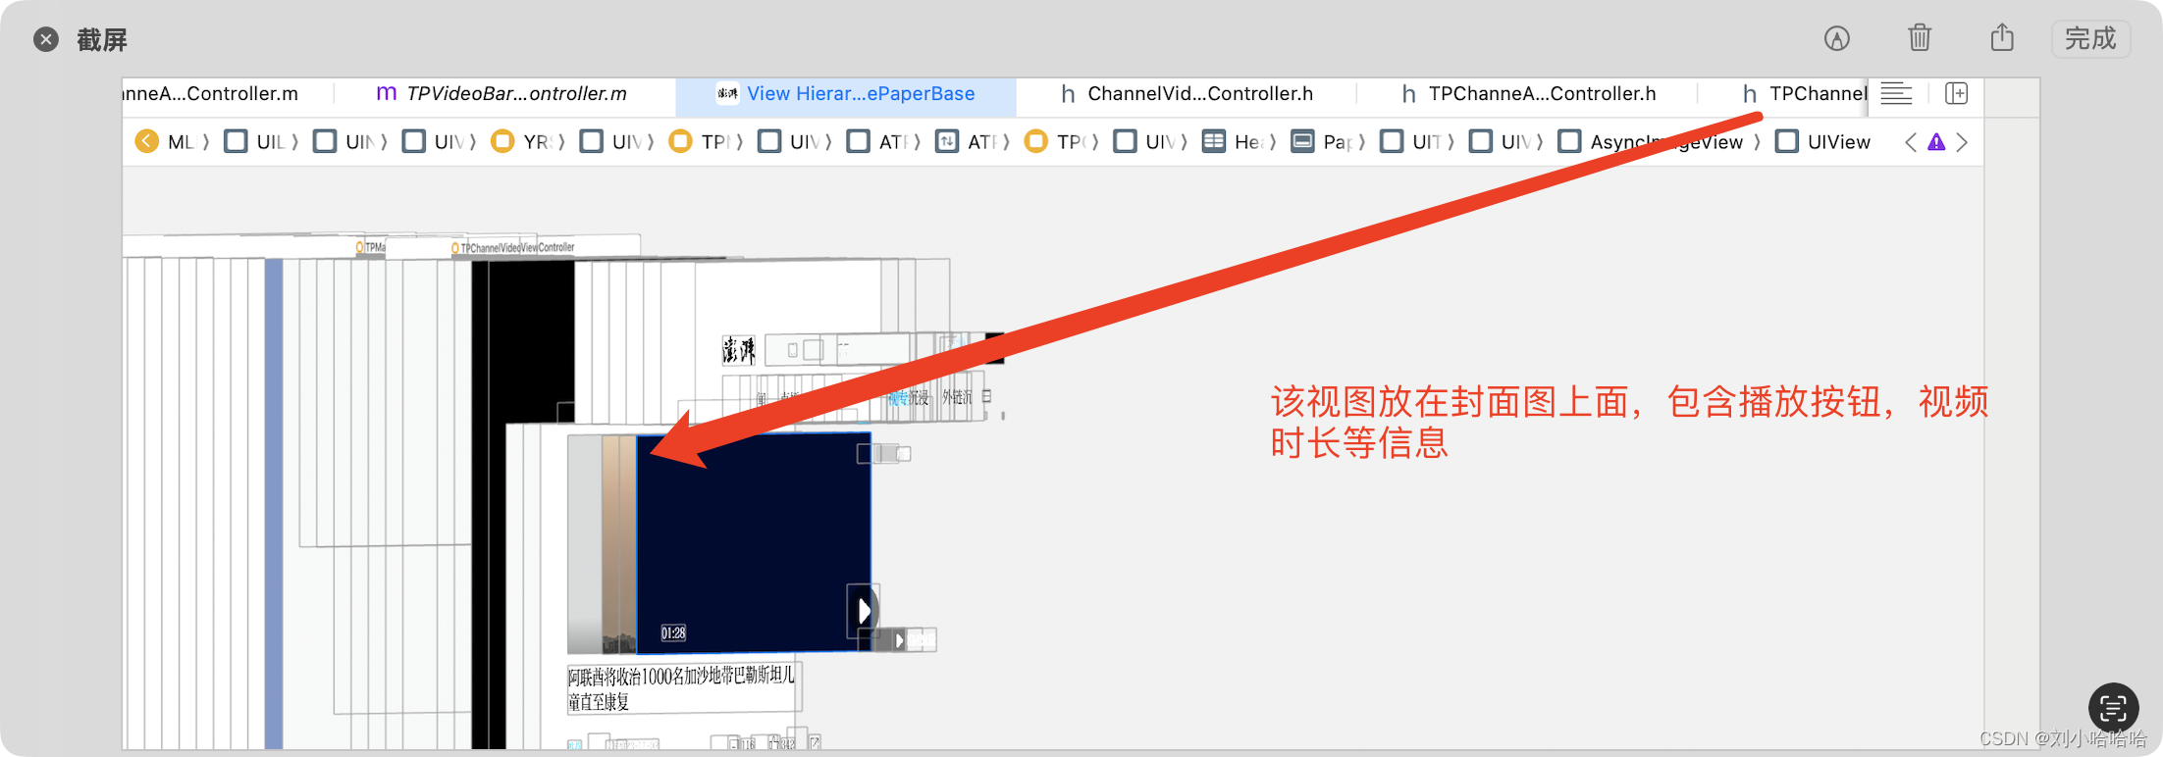
Task: Select the 澎湃 logo layer
Action: coord(739,350)
